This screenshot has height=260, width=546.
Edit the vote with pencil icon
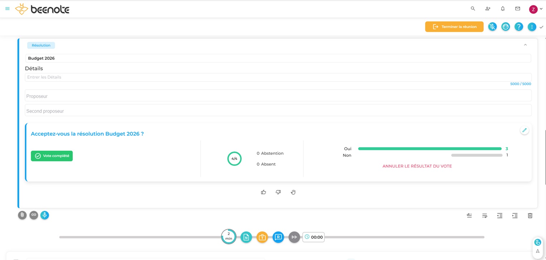[524, 130]
